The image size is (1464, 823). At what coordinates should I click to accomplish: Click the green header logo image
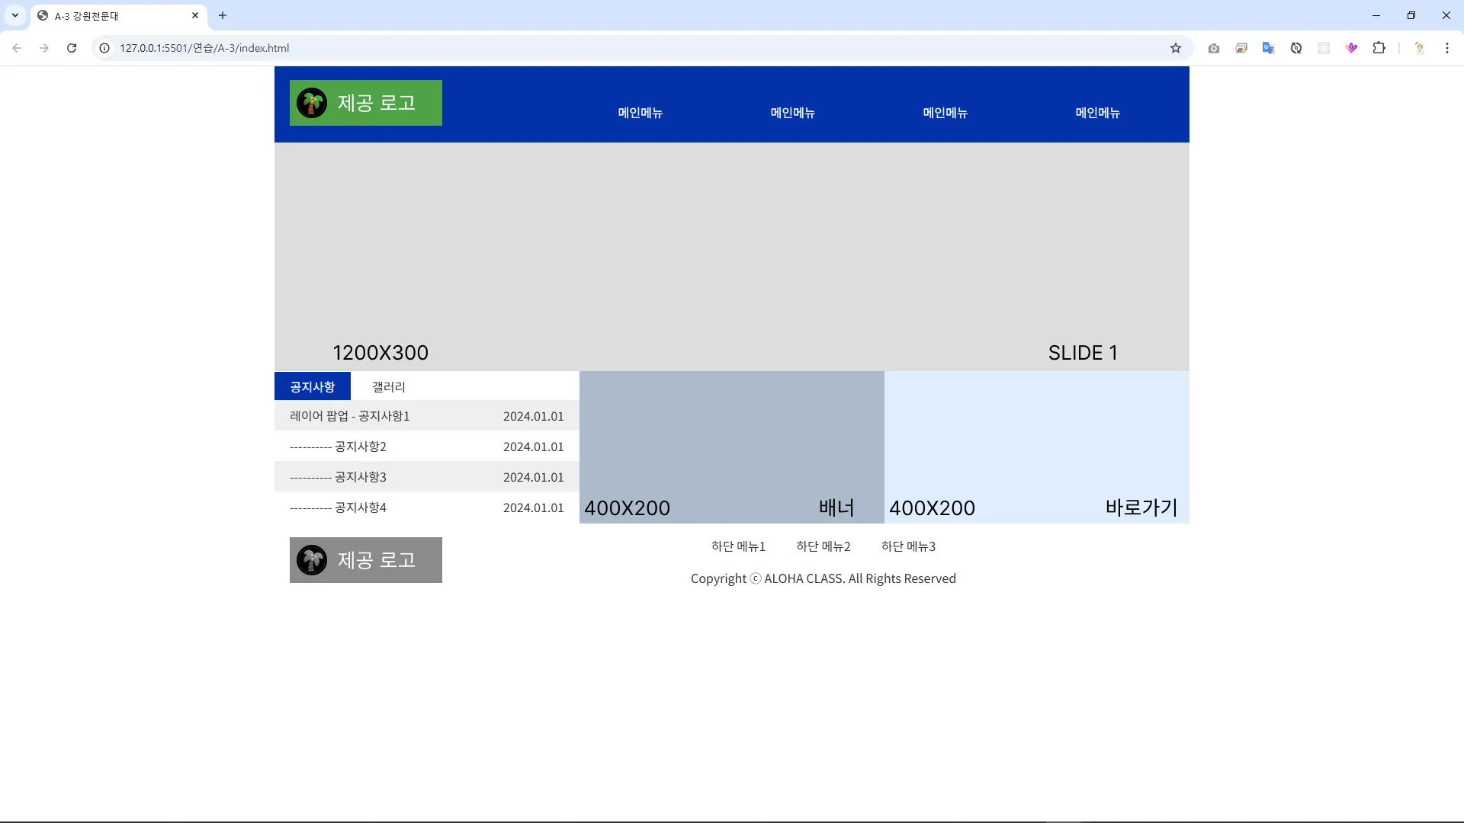coord(365,103)
